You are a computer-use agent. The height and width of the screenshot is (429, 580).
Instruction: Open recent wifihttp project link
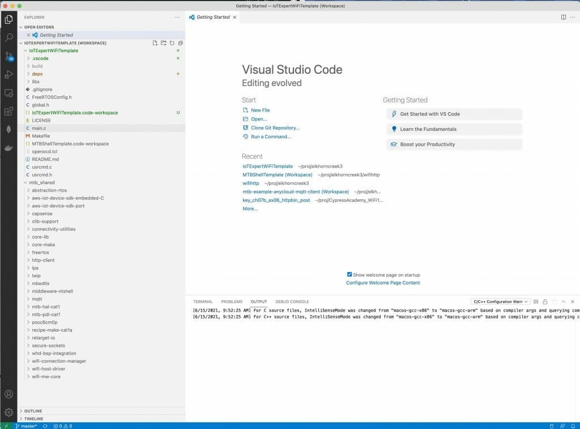pyautogui.click(x=251, y=183)
